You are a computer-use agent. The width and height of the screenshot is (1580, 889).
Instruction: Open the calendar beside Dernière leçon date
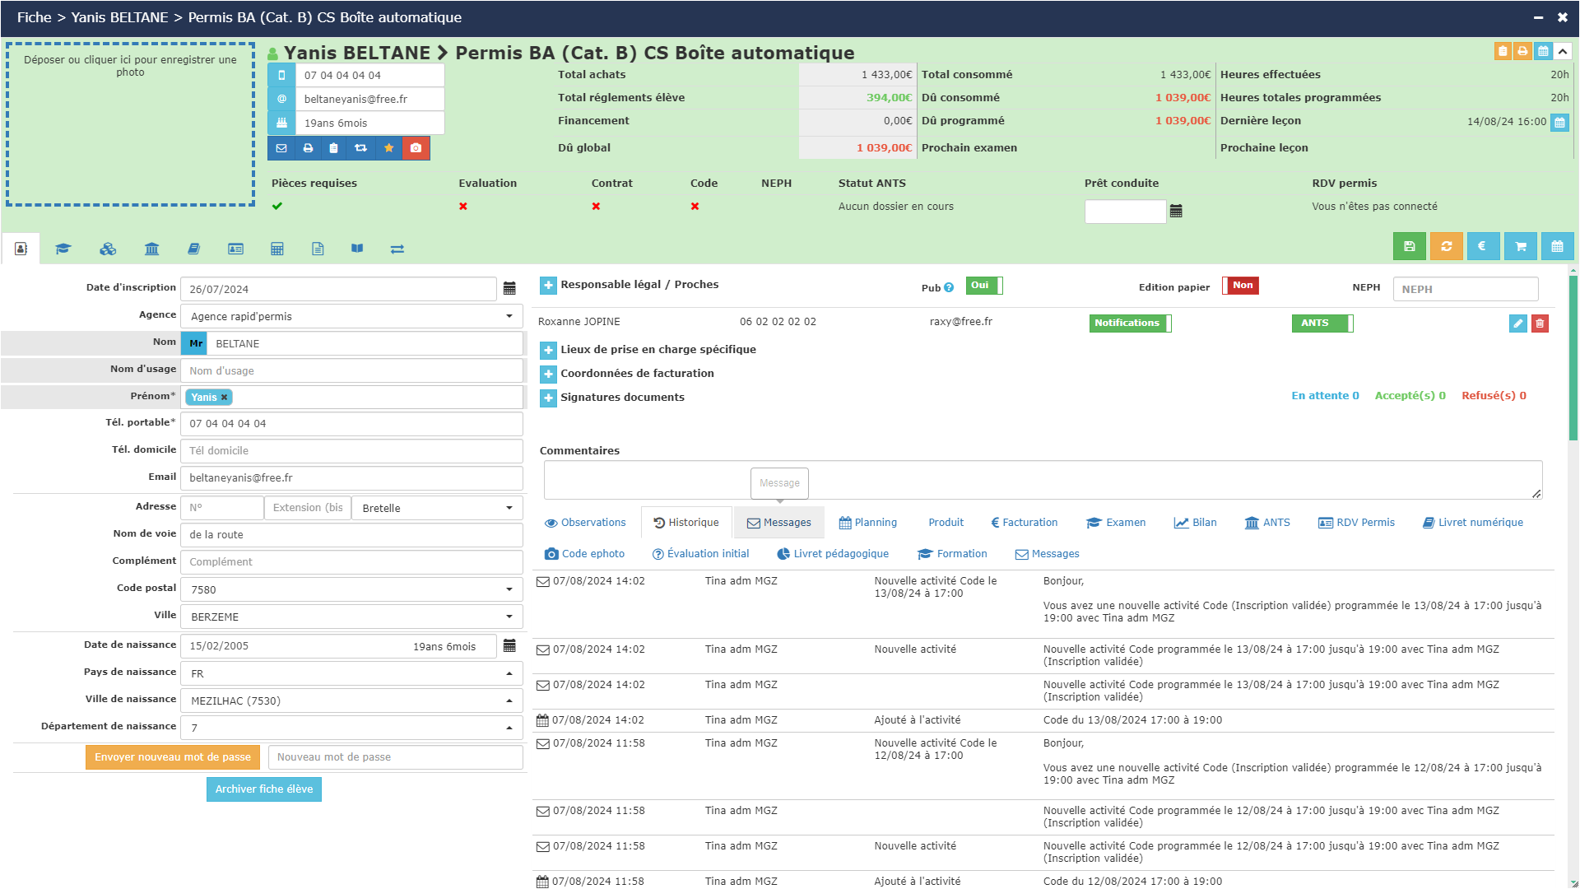[x=1559, y=123]
